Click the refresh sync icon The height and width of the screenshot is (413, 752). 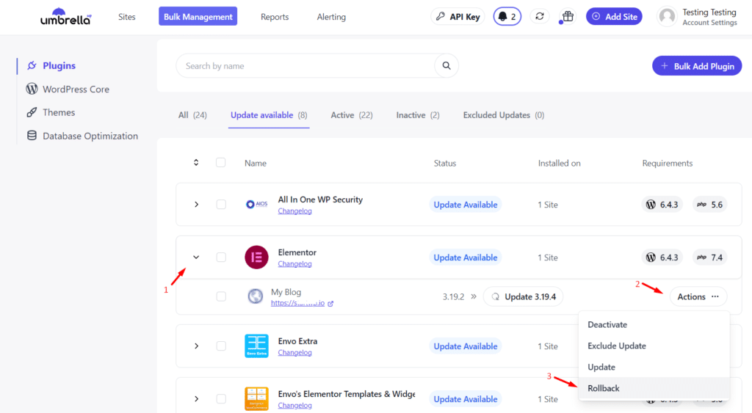540,16
